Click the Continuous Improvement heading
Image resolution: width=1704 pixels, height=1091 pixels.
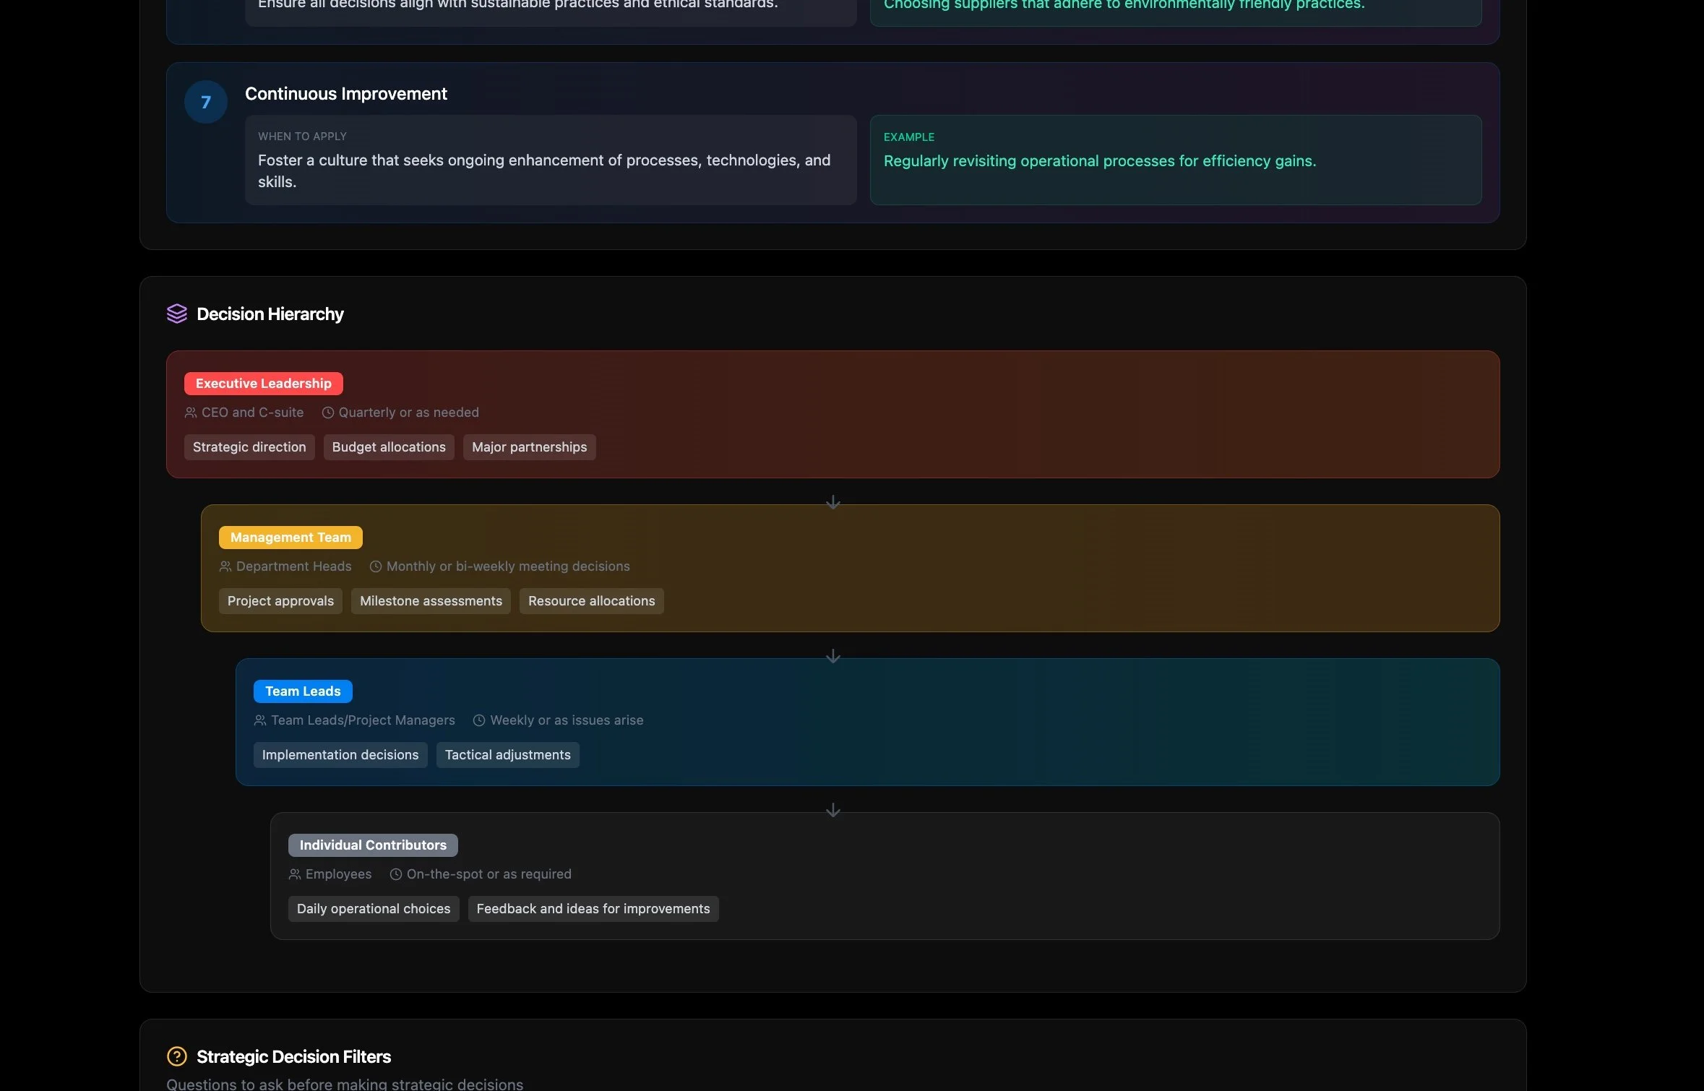point(345,94)
